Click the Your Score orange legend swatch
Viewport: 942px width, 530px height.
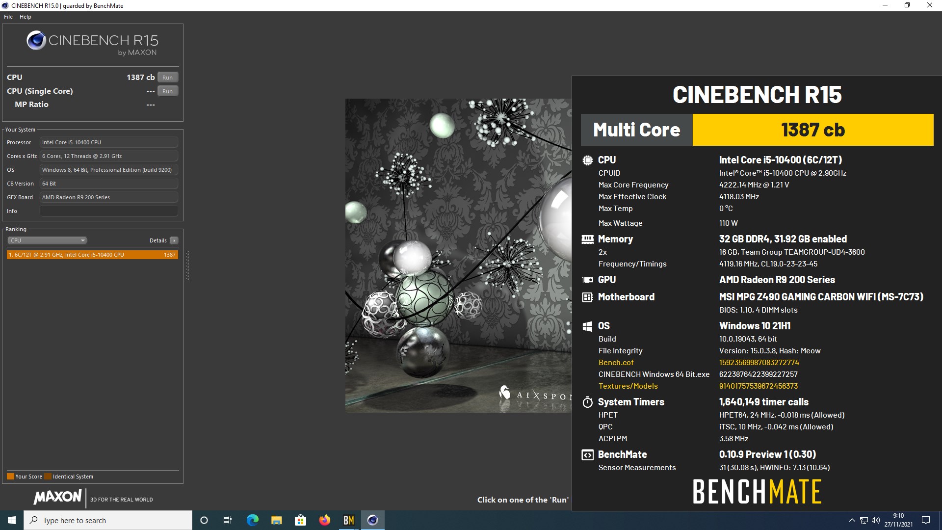10,477
